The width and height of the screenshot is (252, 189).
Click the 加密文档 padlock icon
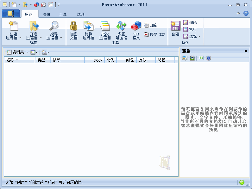[x=73, y=26]
